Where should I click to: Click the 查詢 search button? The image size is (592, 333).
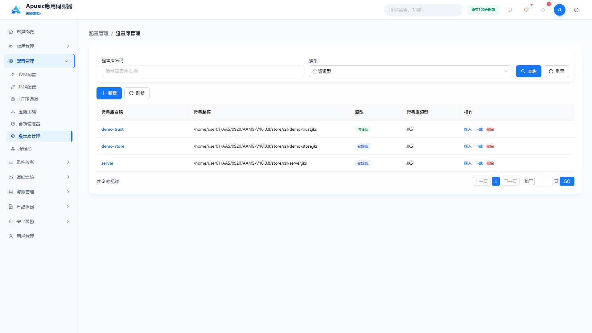528,71
